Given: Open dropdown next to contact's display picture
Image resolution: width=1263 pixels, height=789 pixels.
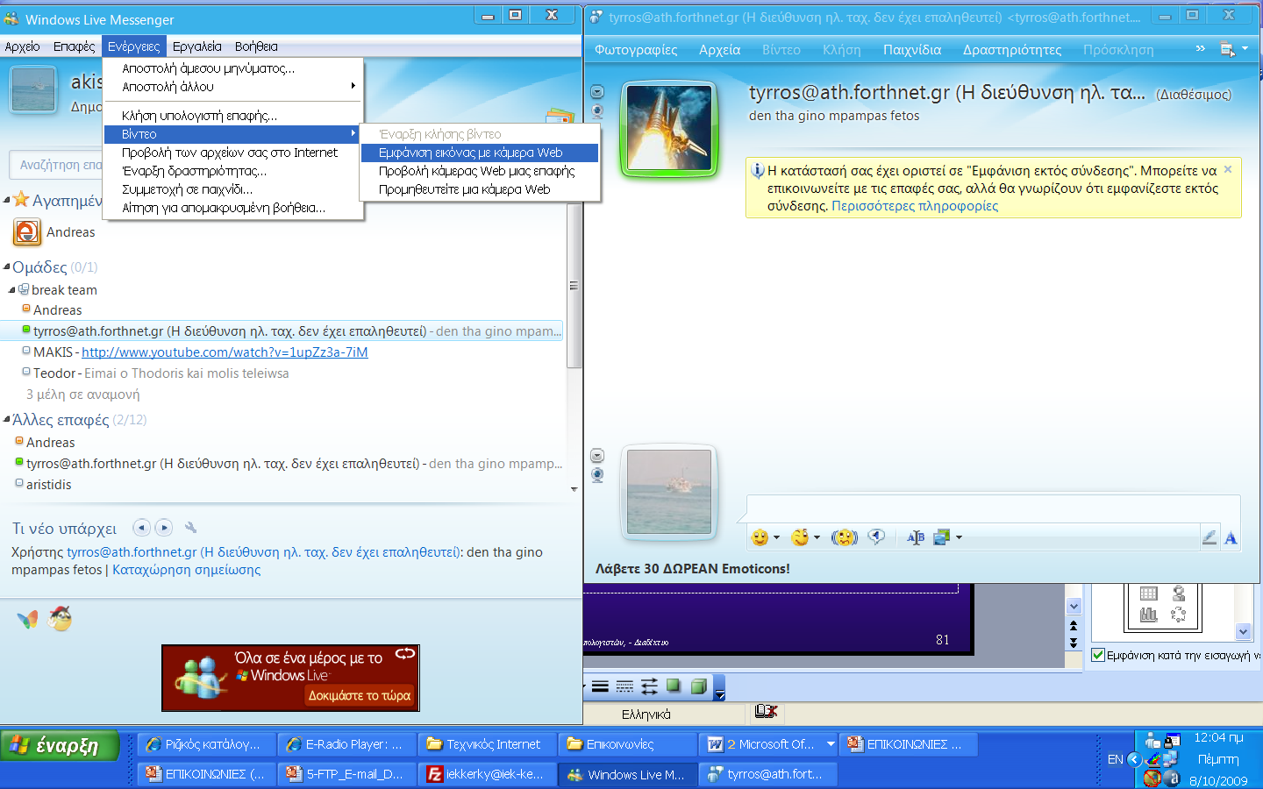Looking at the screenshot, I should click(x=597, y=92).
